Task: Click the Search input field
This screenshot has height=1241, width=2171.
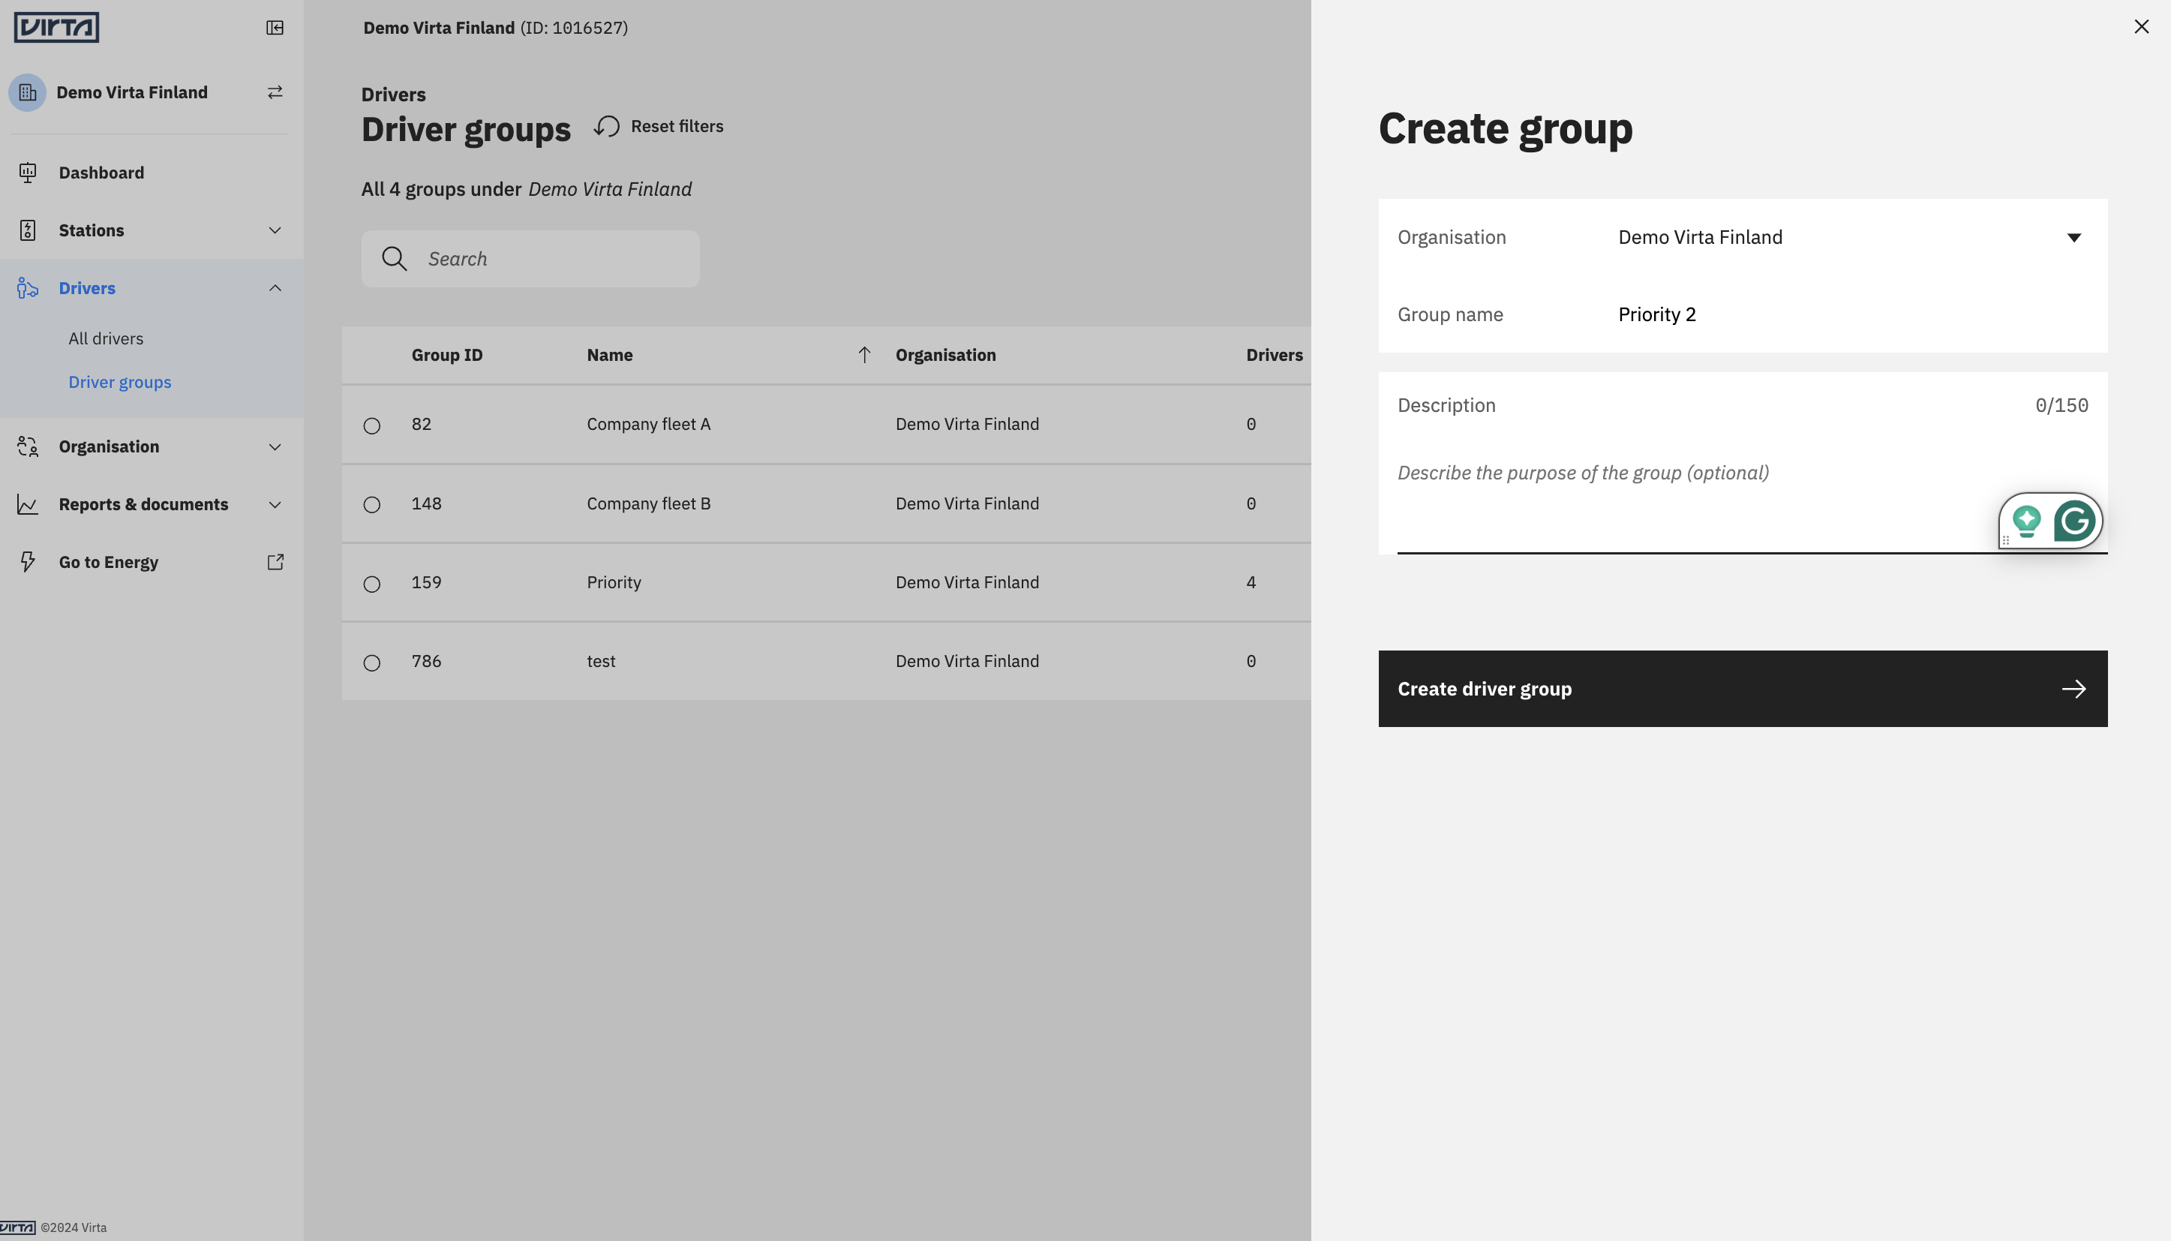Action: [530, 258]
